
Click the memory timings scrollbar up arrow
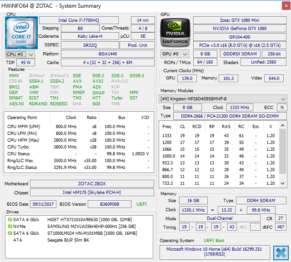coord(282,126)
